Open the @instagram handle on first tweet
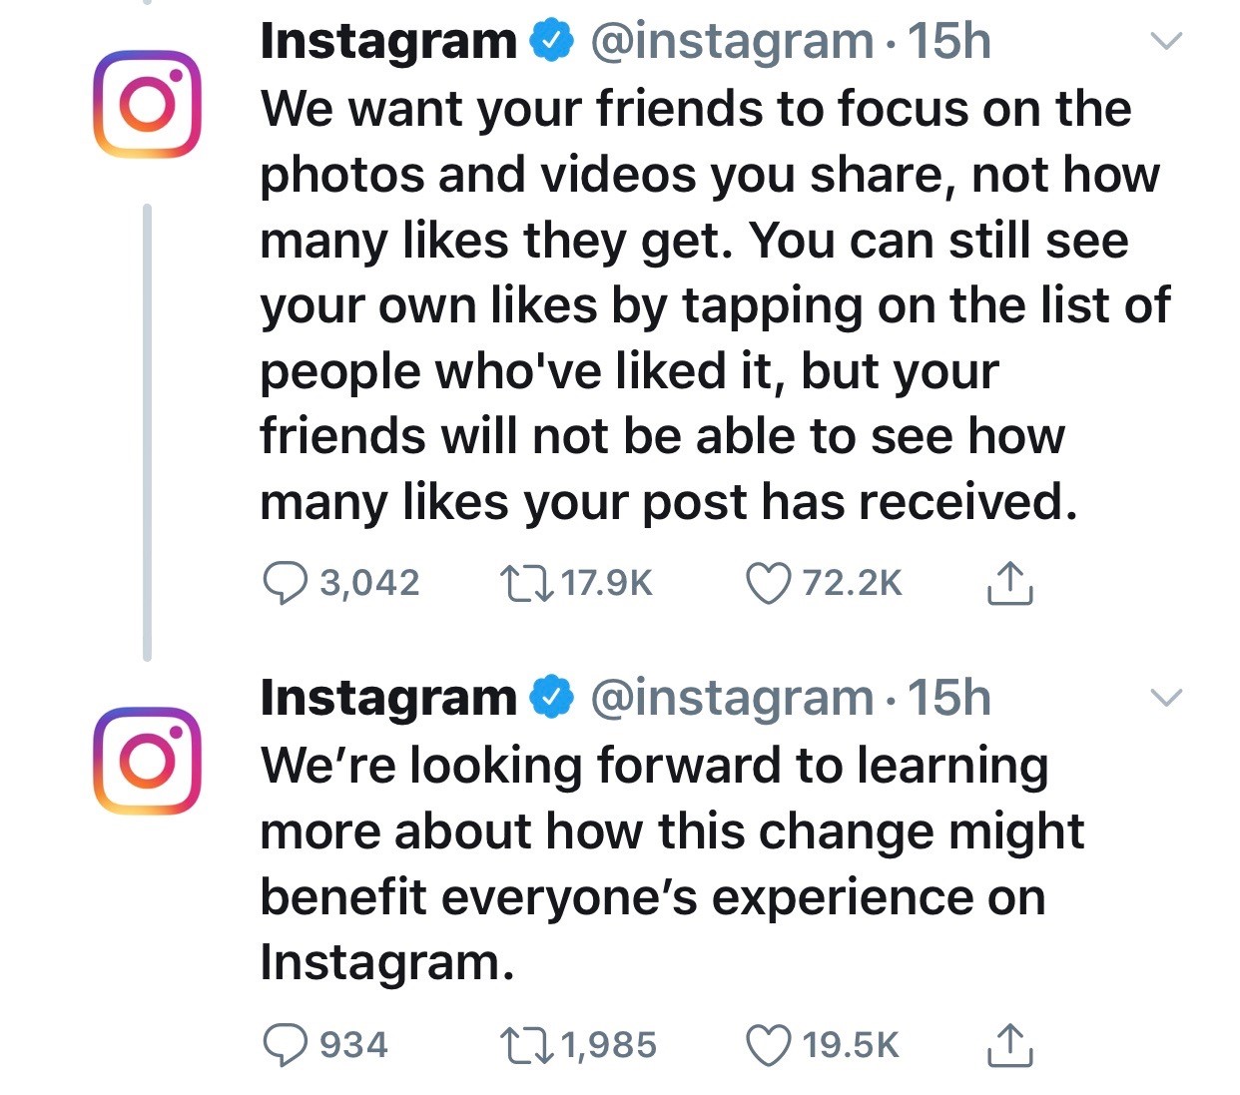The height and width of the screenshot is (1095, 1240). (732, 41)
